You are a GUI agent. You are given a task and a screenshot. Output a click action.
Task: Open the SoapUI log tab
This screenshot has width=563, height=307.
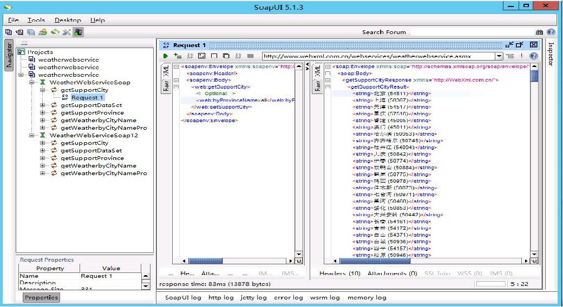(183, 297)
